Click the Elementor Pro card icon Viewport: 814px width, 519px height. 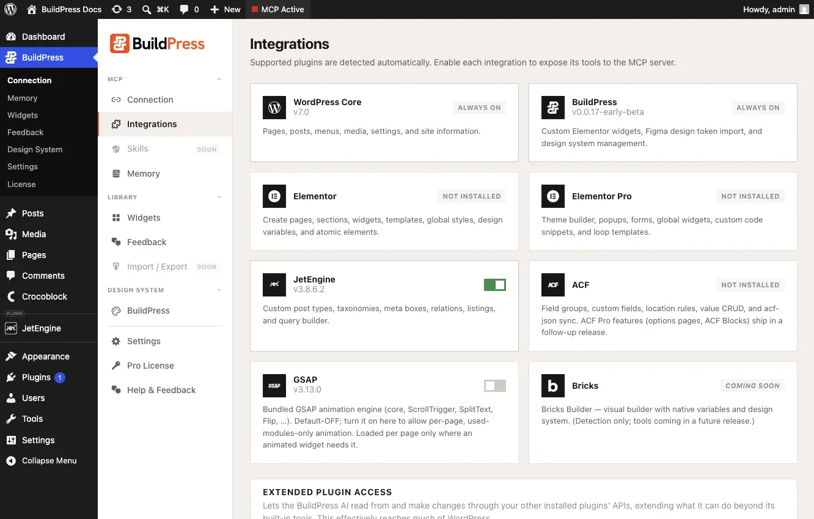pos(553,196)
